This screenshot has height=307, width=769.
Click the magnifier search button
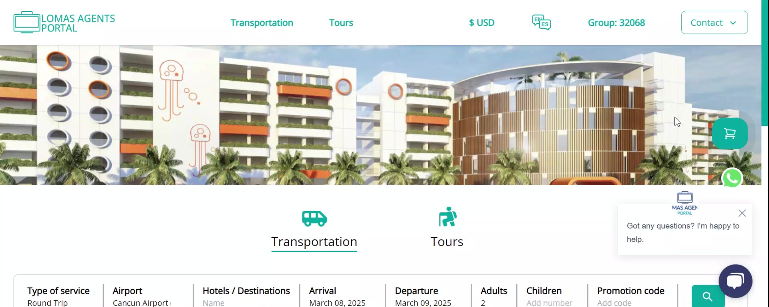708,296
